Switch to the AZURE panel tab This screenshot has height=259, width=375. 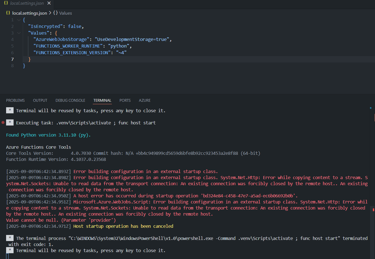point(145,100)
